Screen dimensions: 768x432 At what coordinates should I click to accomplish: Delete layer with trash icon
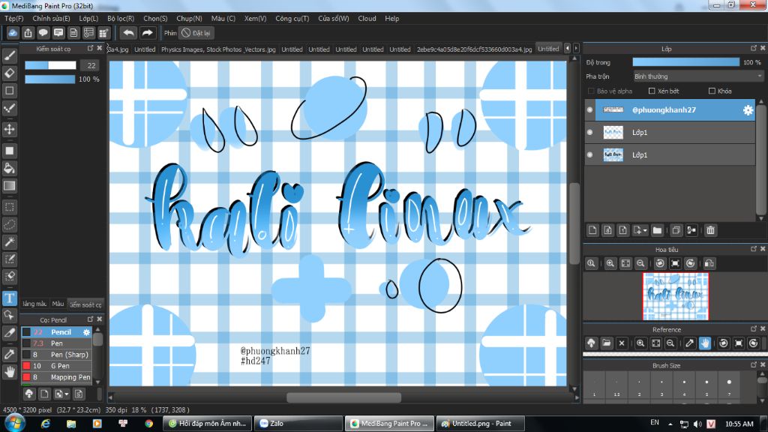point(710,230)
